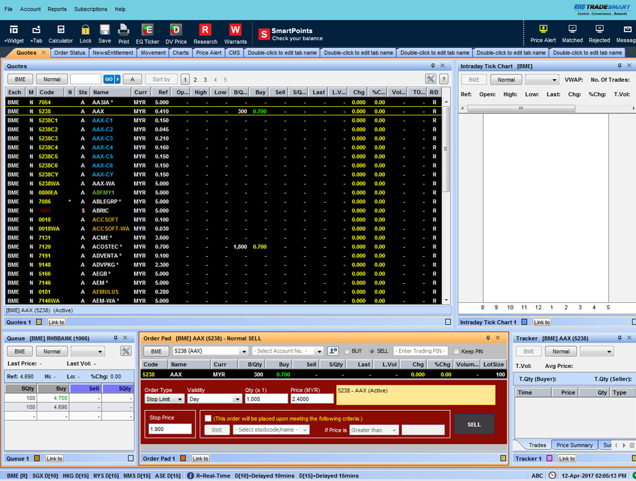Open the Queue panel empty dropdown
The width and height of the screenshot is (636, 481).
coord(87,351)
